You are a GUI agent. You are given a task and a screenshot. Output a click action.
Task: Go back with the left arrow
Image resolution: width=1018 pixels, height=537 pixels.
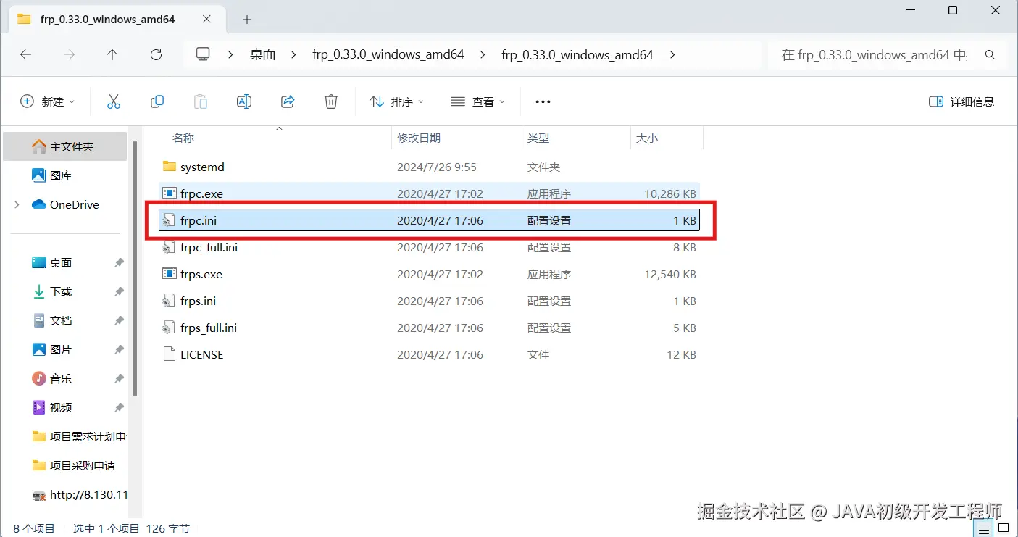(x=26, y=54)
